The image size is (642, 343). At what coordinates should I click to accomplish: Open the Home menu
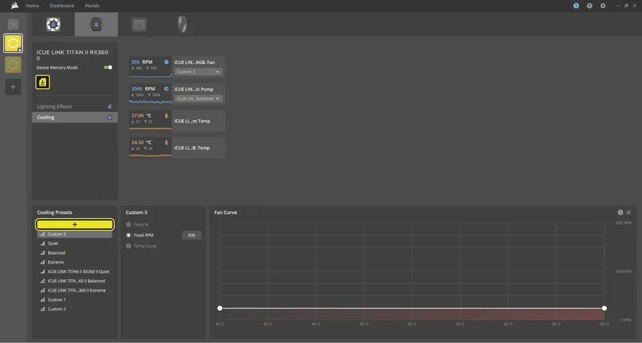pos(33,6)
